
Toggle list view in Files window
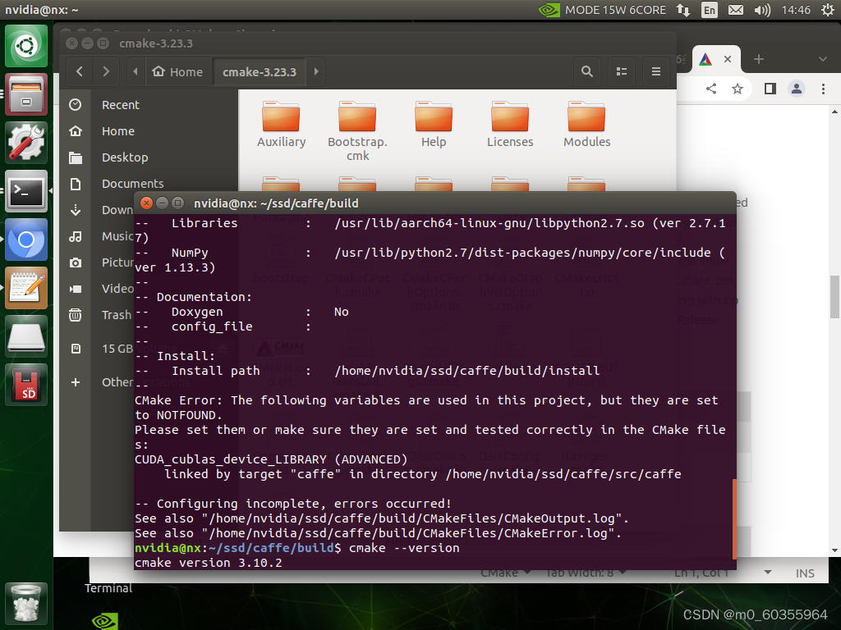pos(622,71)
